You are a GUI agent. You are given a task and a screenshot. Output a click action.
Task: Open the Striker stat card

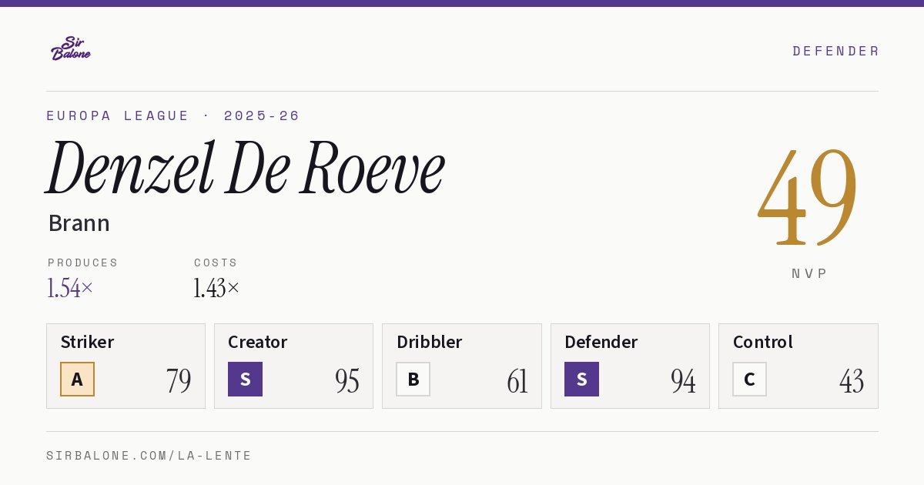tap(126, 366)
